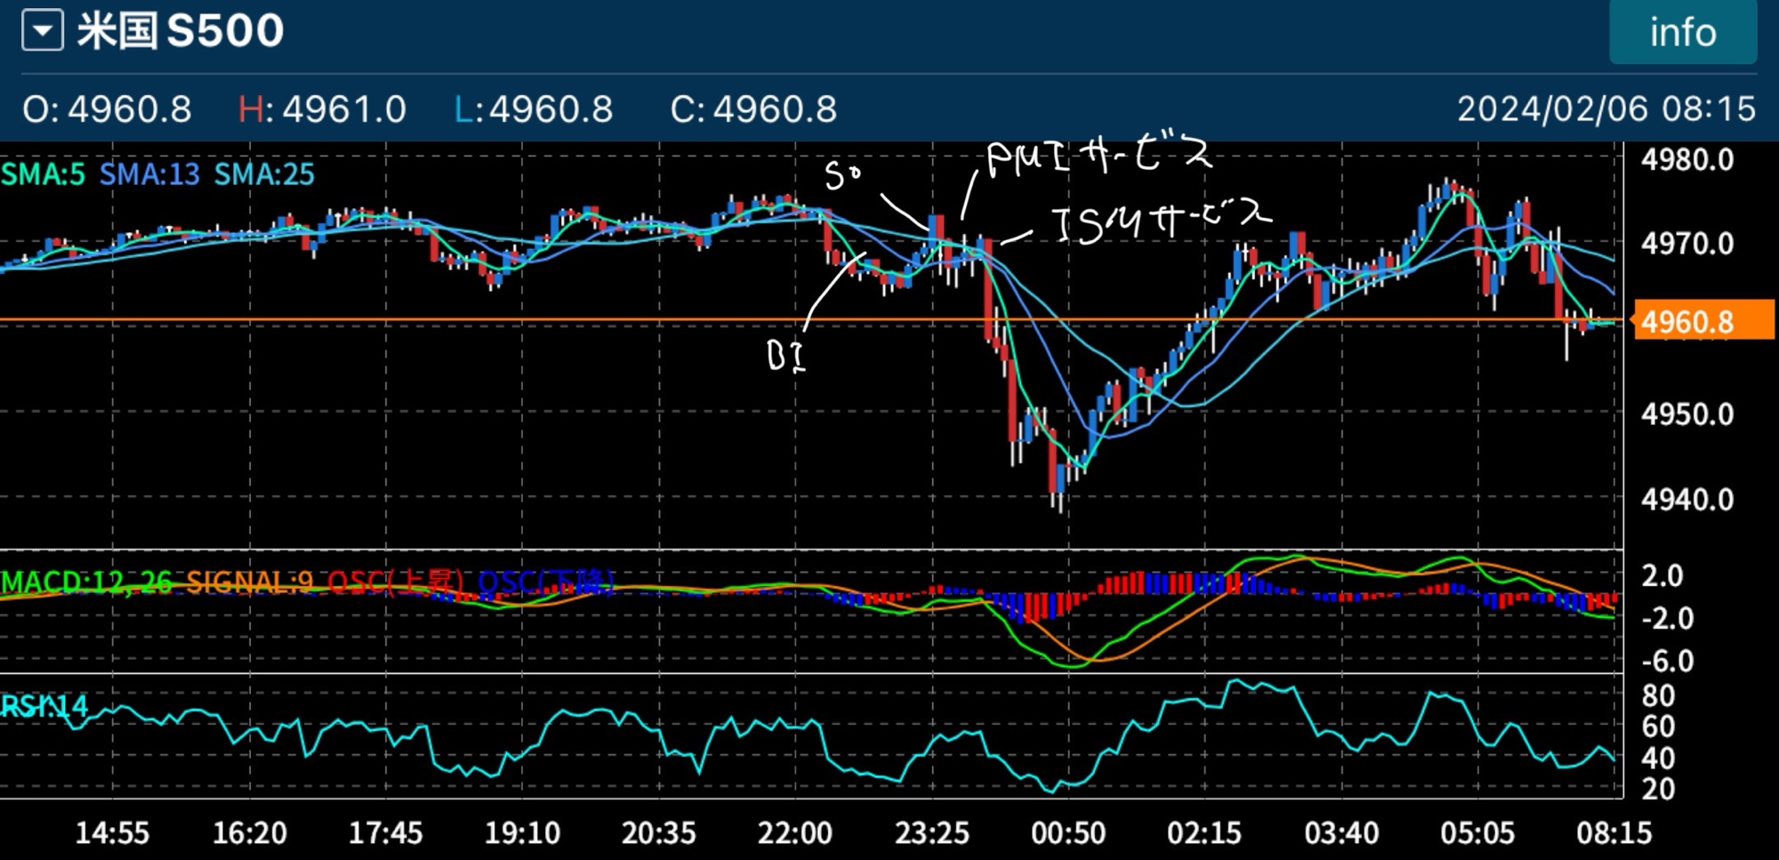This screenshot has width=1779, height=860.
Task: Click the closing price C: 4960.8 readout
Action: [x=753, y=109]
